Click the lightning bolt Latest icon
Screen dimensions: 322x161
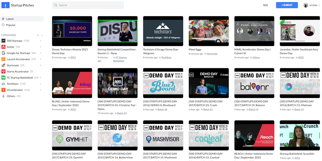[3, 19]
